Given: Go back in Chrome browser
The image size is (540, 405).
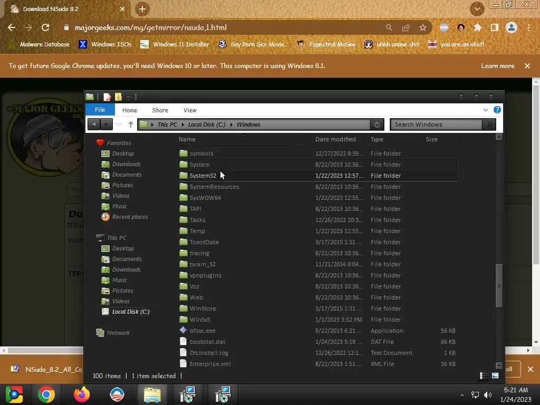Looking at the screenshot, I should (x=12, y=27).
